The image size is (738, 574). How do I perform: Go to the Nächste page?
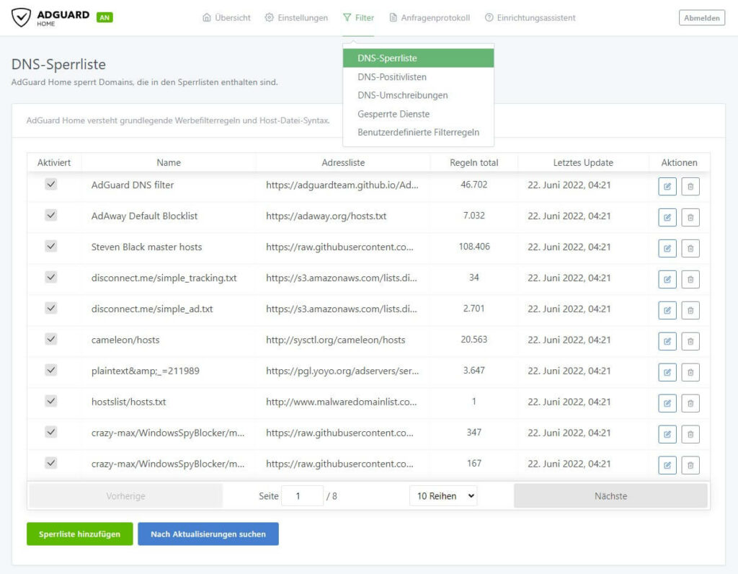pyautogui.click(x=610, y=496)
